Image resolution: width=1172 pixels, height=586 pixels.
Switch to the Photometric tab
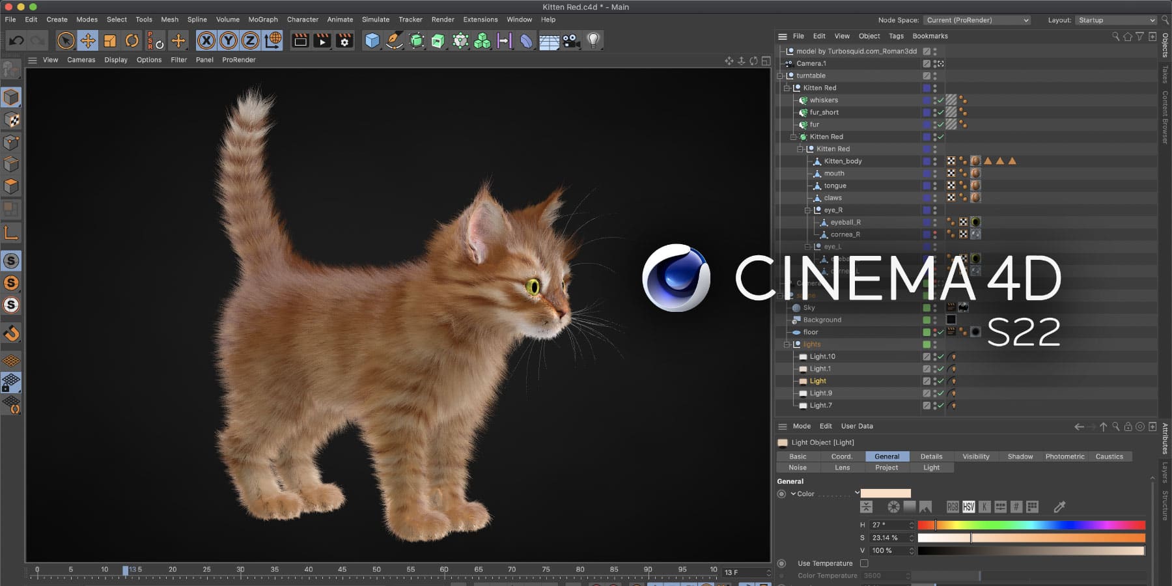pos(1065,456)
